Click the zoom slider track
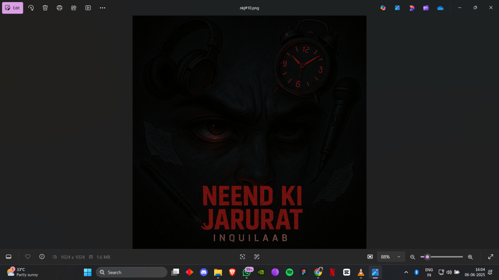The height and width of the screenshot is (280, 499). point(445,257)
